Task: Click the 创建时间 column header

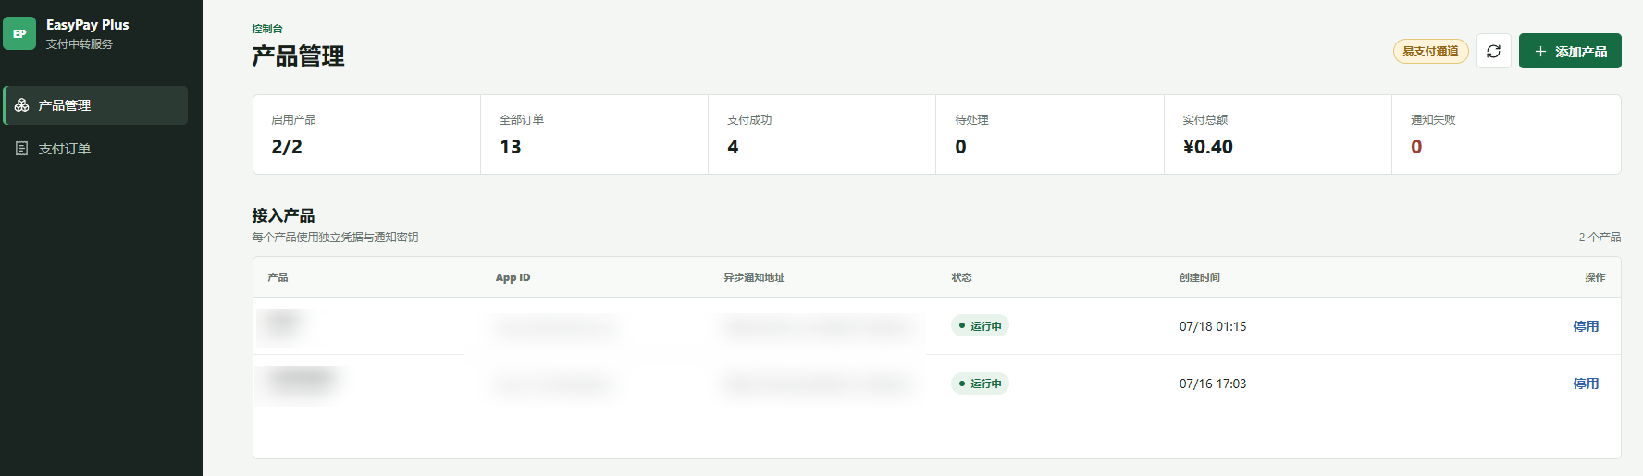Action: click(1199, 277)
